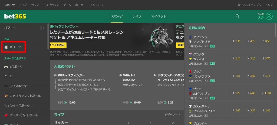Open the ライブ item in top dark bar
Image resolution: width=277 pixels, height=125 pixels.
[x=23, y=5]
